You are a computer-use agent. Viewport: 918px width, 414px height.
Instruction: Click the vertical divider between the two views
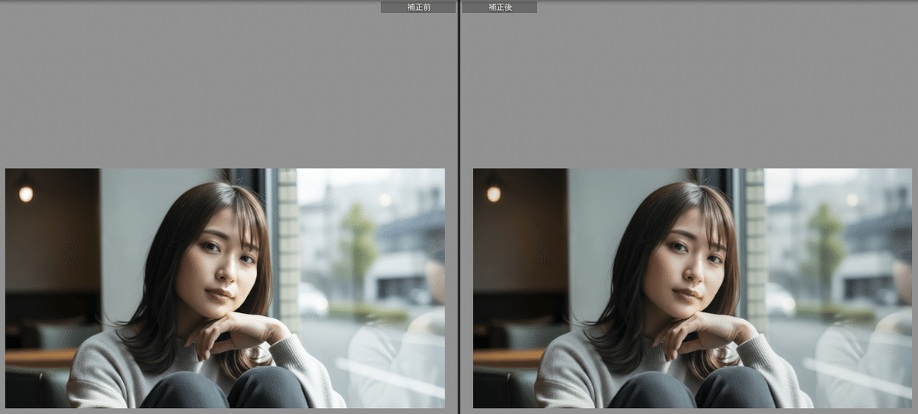458,207
